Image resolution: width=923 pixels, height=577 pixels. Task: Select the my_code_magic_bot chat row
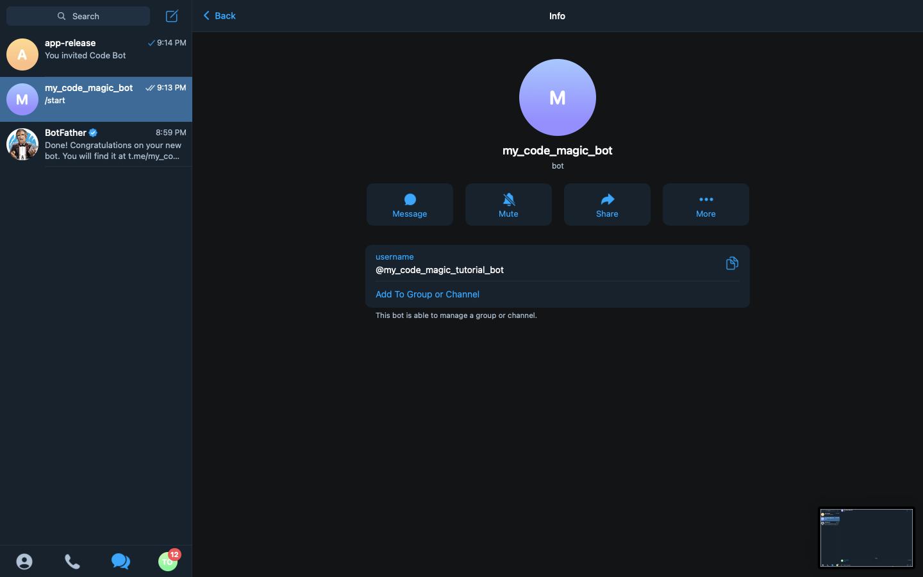point(96,99)
